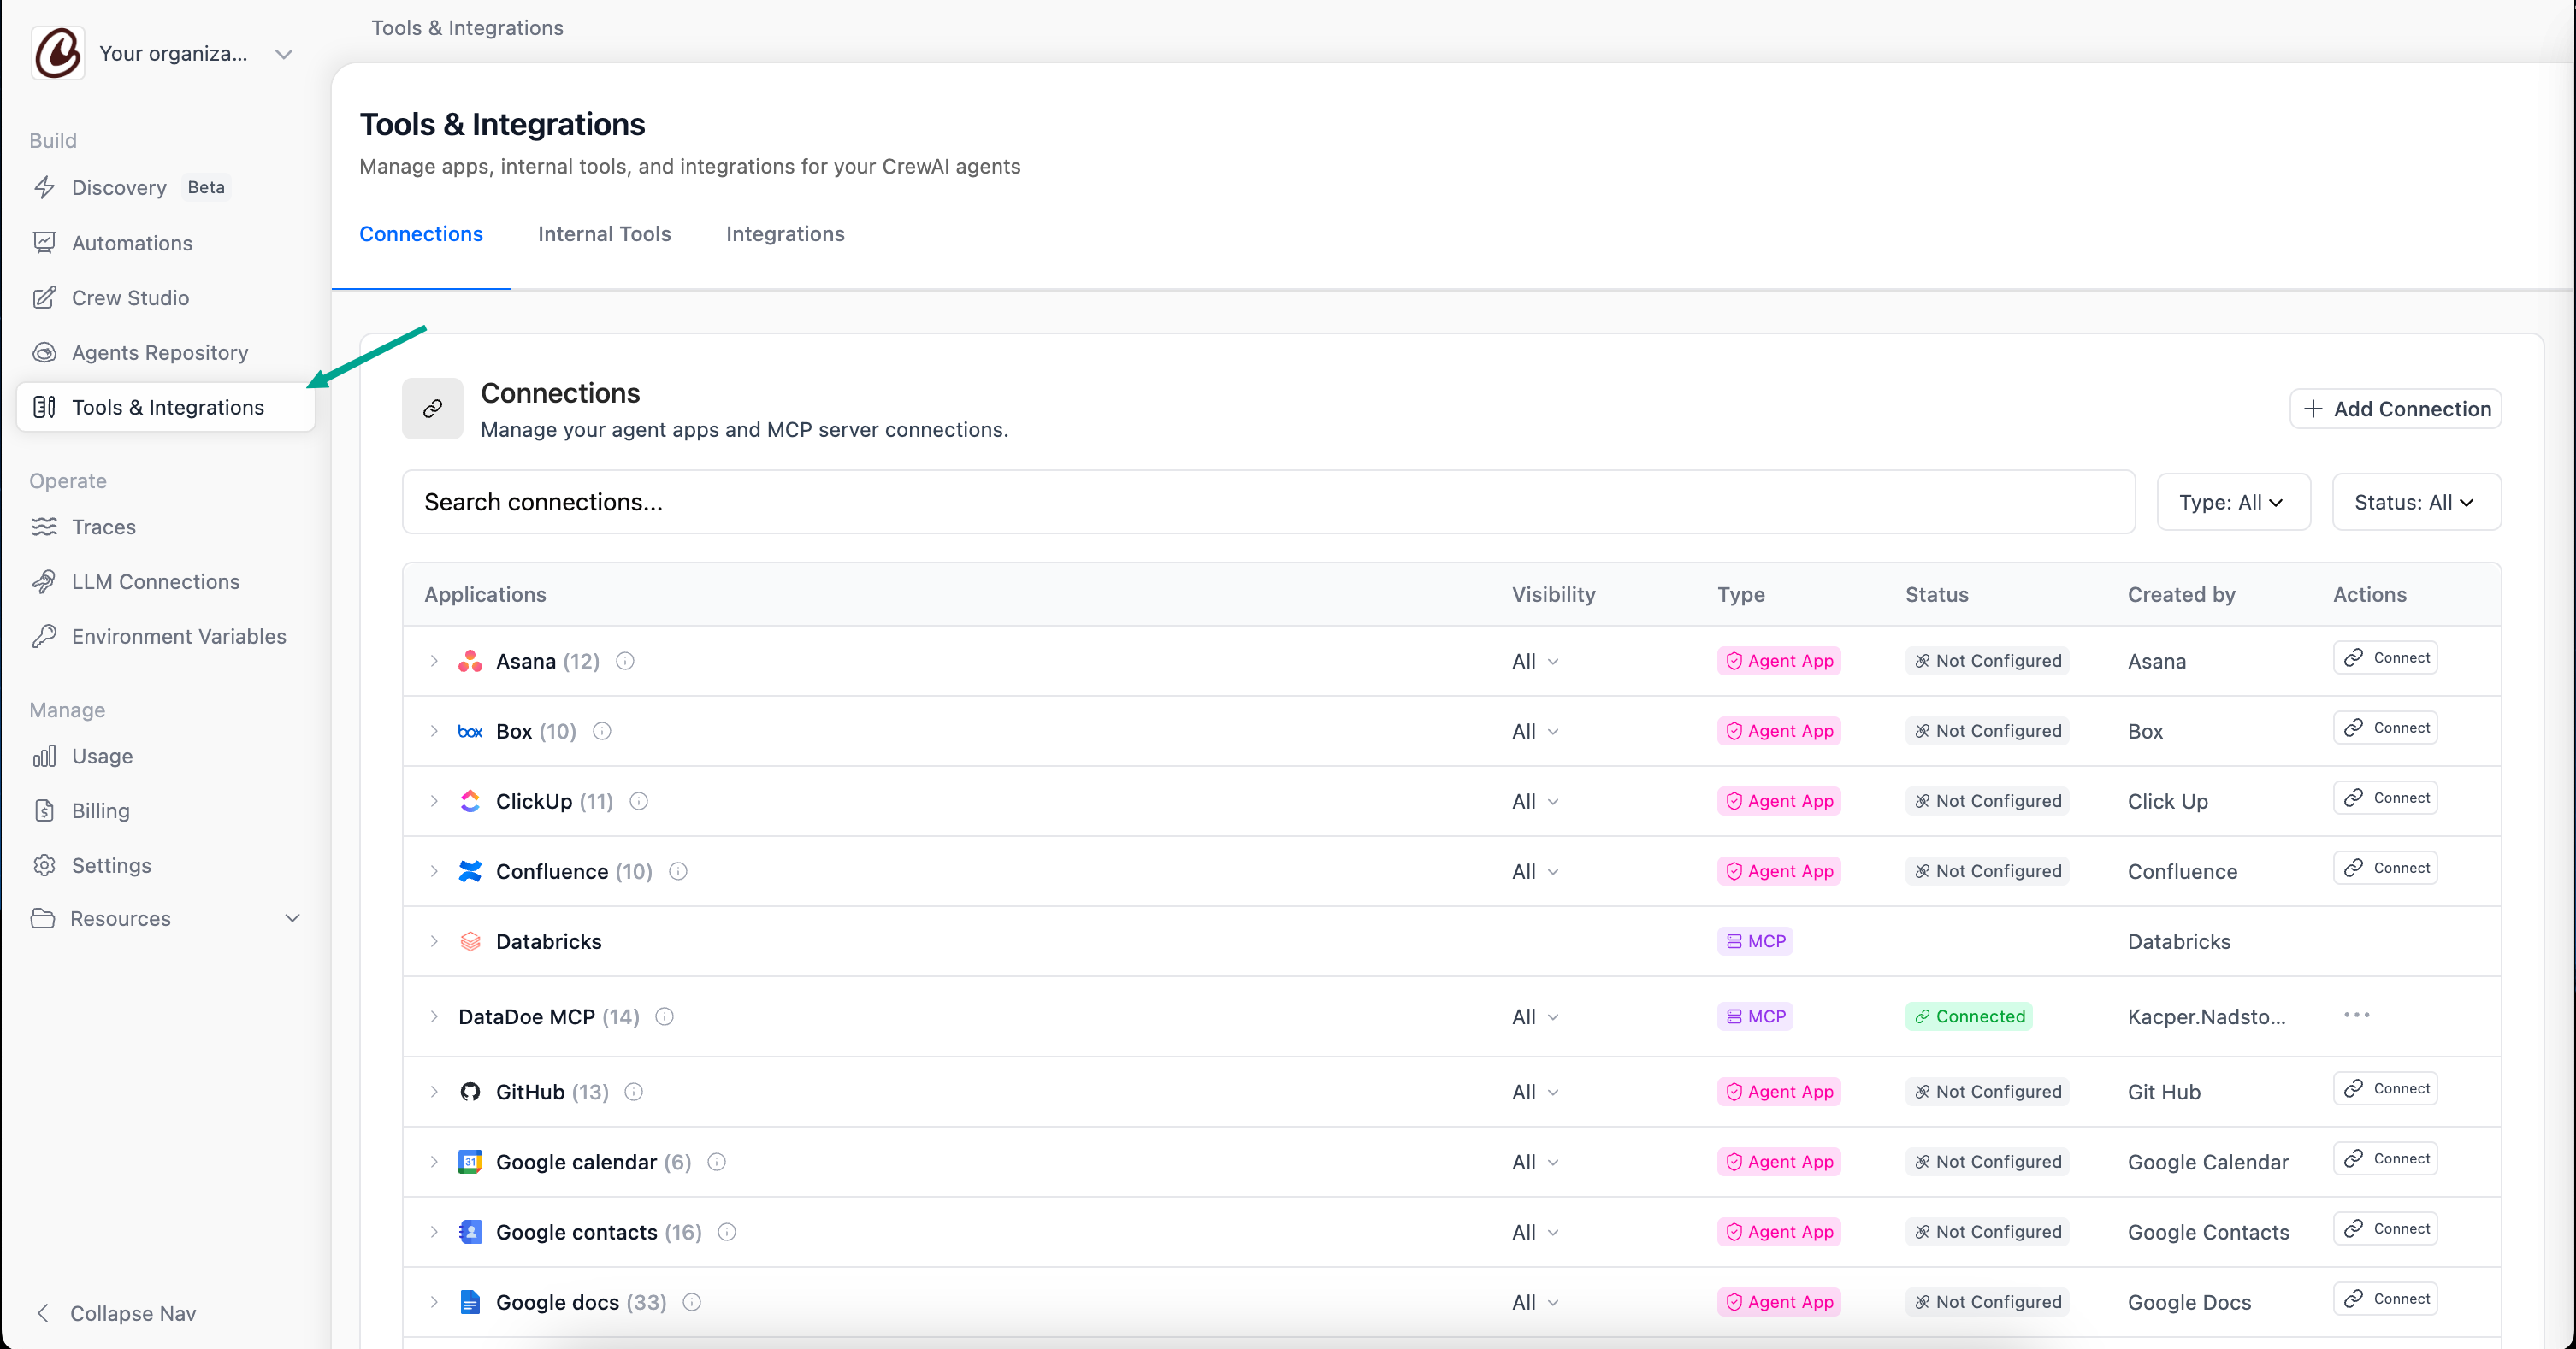Click the info icon next to Google contacts
2576x1349 pixels.
pos(728,1232)
